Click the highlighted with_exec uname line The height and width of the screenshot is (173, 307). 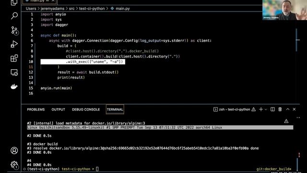83,62
